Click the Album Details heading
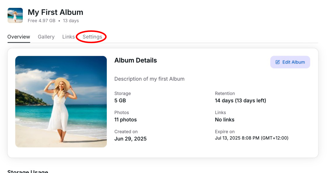The image size is (330, 173). click(136, 60)
